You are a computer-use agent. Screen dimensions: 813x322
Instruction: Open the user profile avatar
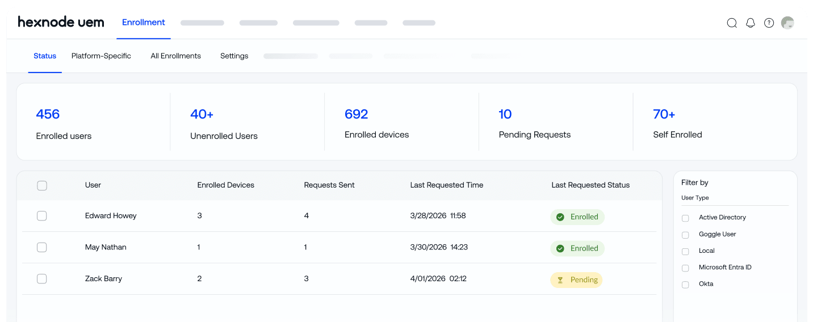tap(787, 23)
